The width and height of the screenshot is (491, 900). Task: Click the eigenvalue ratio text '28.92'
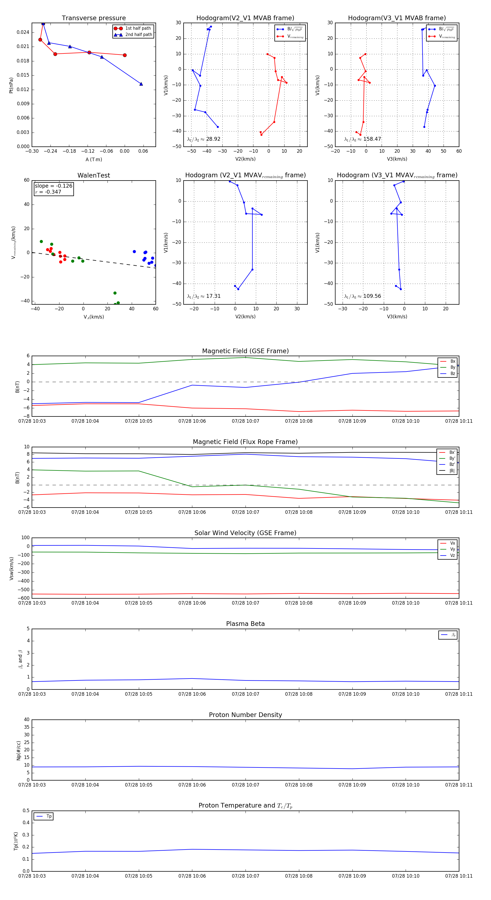click(213, 139)
